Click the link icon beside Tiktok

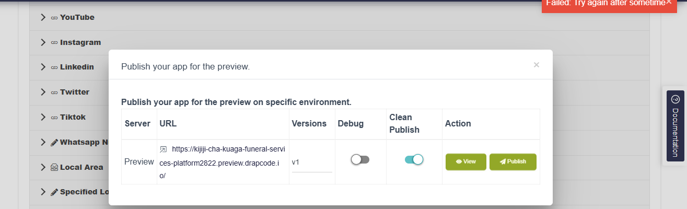pos(54,117)
